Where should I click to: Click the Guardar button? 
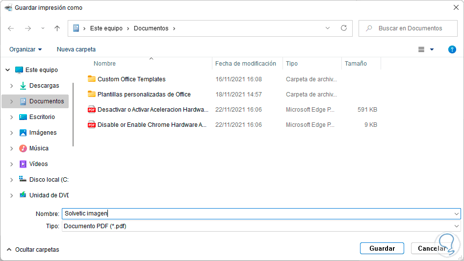tap(382, 248)
